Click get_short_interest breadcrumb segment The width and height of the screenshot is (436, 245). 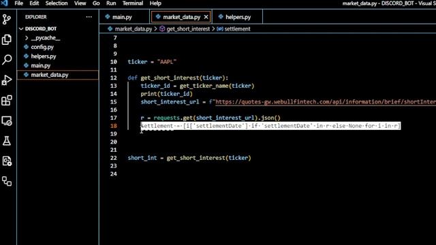188,29
